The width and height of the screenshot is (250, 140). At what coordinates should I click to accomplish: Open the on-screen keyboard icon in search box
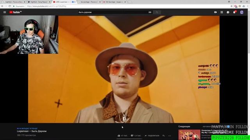tap(150, 12)
